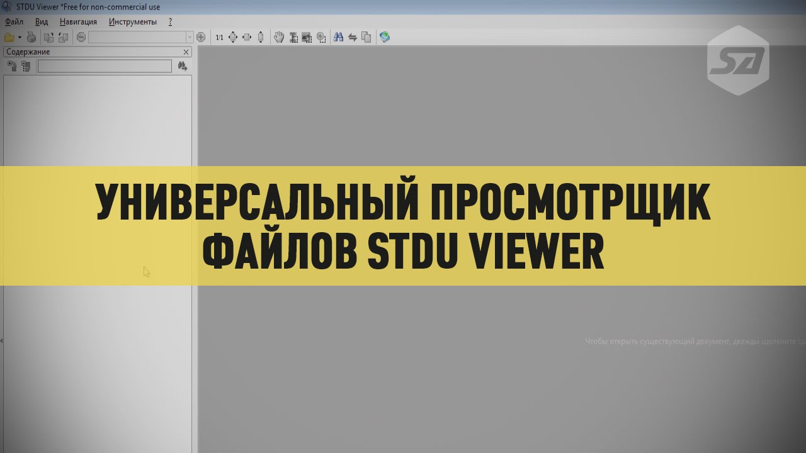Click the expand all icon in Содержание panel

coord(11,66)
